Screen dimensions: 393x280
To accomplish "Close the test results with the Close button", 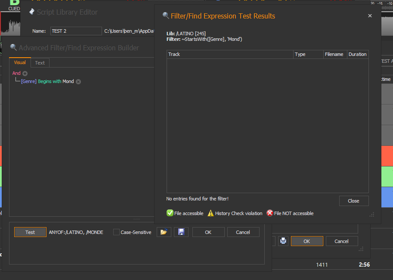I will (x=353, y=201).
